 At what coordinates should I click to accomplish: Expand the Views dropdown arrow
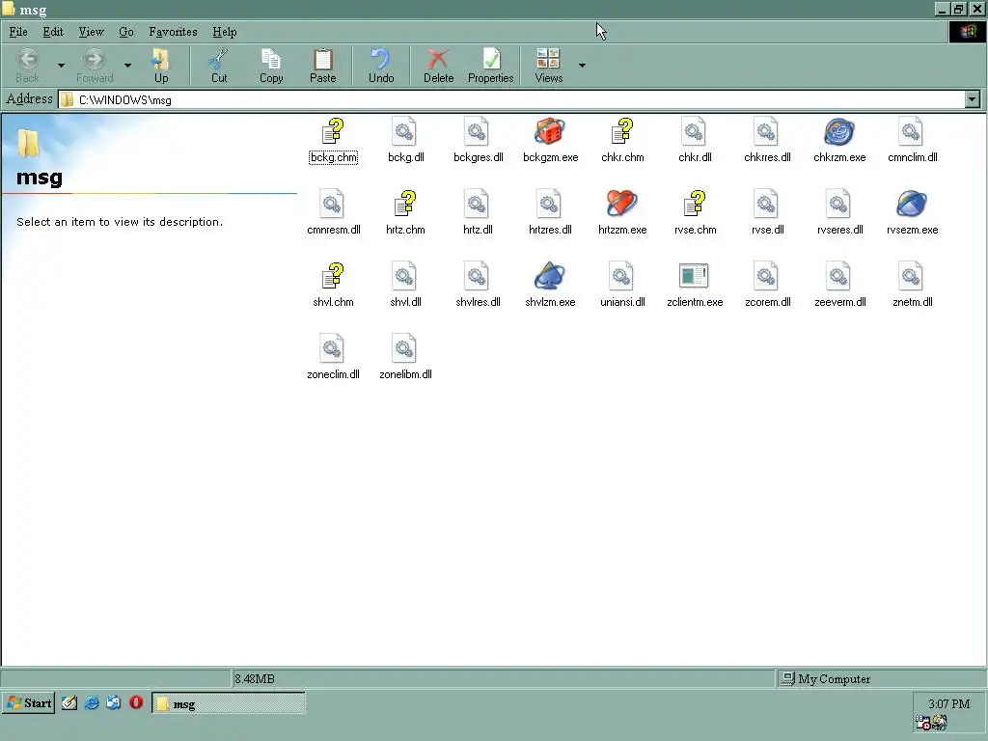[x=582, y=65]
